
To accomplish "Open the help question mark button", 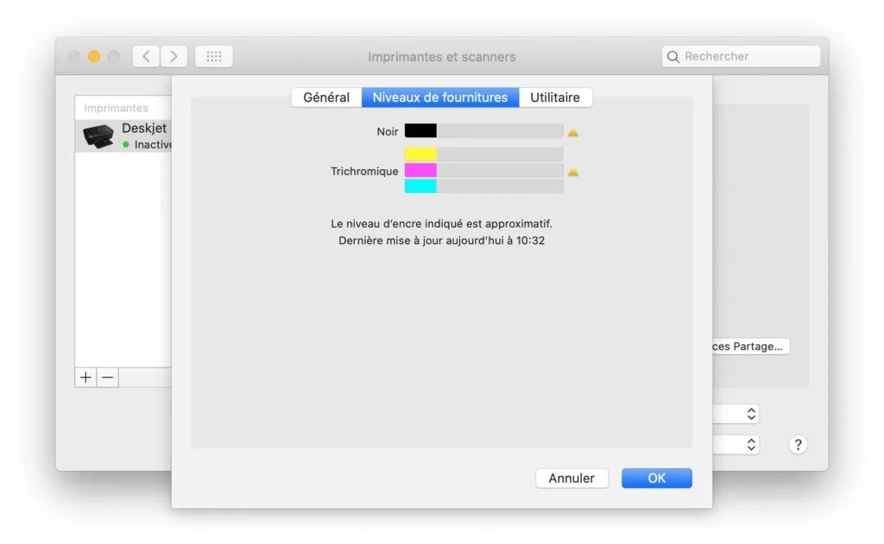I will coord(798,445).
